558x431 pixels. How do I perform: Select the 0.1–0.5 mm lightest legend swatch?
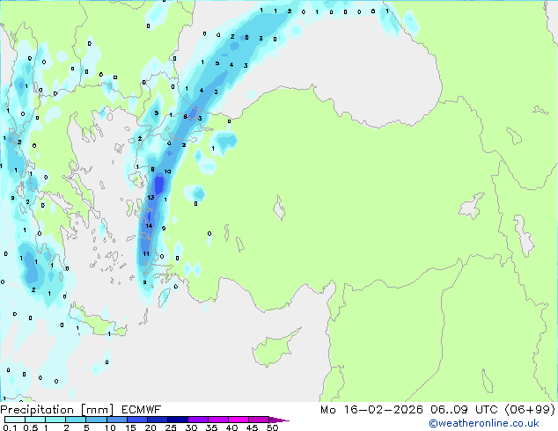pyautogui.click(x=15, y=420)
